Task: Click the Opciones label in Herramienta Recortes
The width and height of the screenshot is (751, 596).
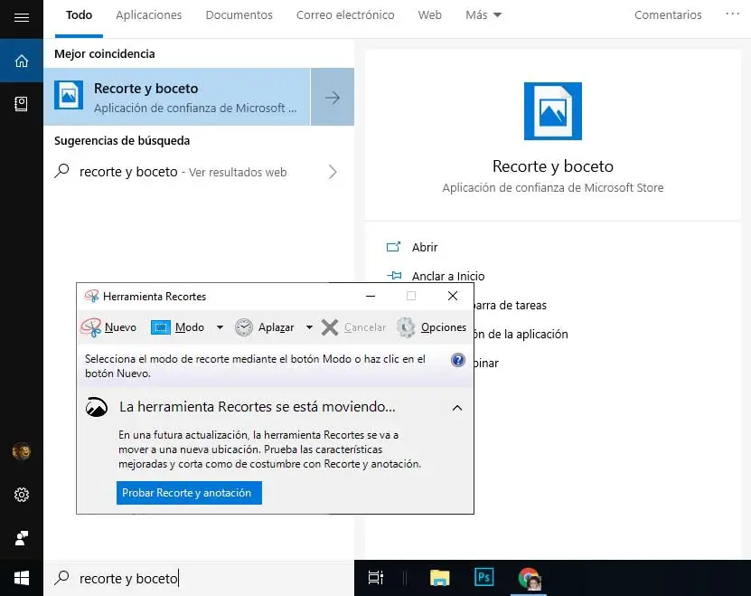Action: pos(444,327)
